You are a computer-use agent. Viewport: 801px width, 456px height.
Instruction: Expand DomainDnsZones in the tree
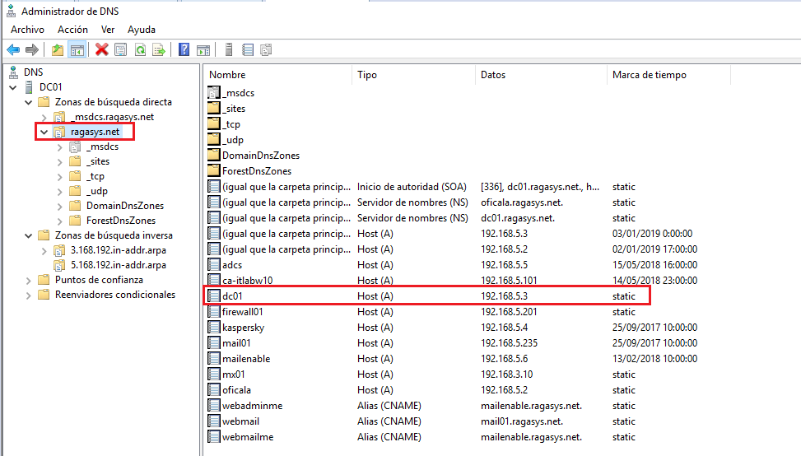(x=60, y=207)
